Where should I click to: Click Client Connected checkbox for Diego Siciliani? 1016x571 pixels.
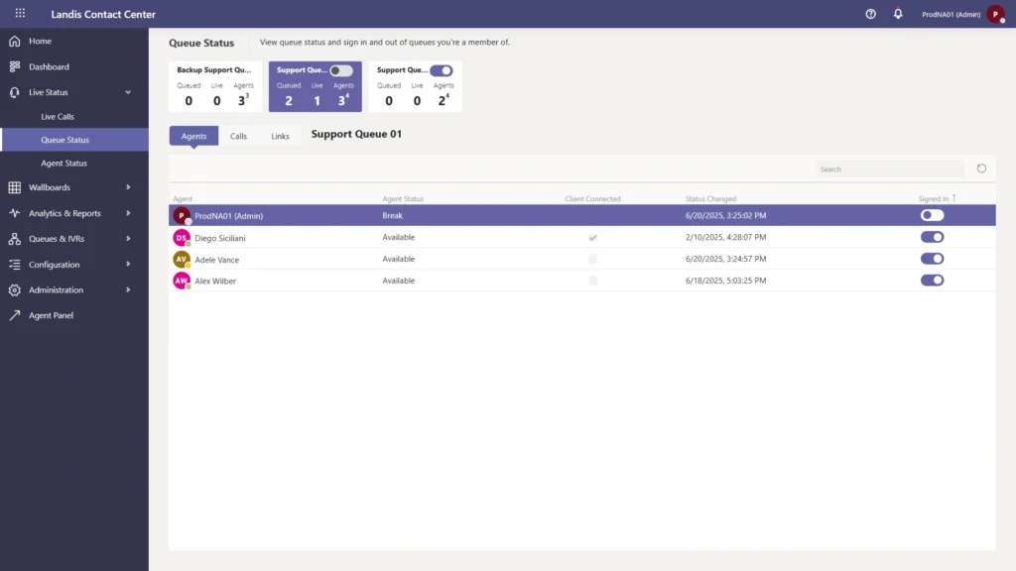(x=592, y=238)
